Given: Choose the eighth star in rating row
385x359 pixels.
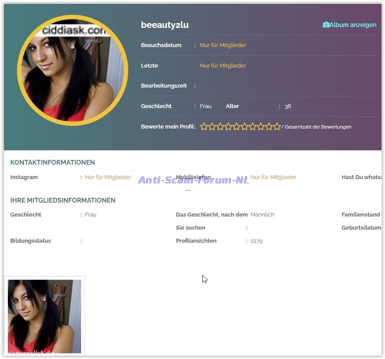Looking at the screenshot, I should coord(261,127).
